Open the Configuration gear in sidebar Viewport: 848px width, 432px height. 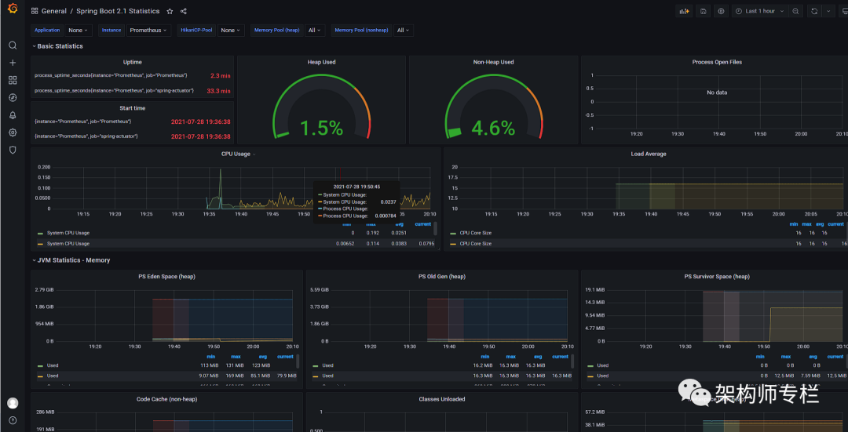pos(13,133)
